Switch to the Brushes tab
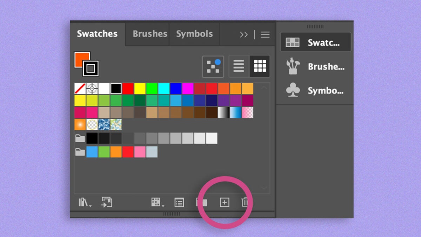Screen dimensions: 421x237 [x=150, y=34]
